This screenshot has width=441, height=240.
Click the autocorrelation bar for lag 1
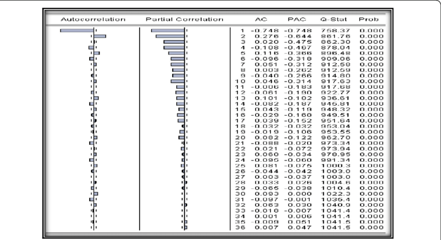pyautogui.click(x=77, y=31)
